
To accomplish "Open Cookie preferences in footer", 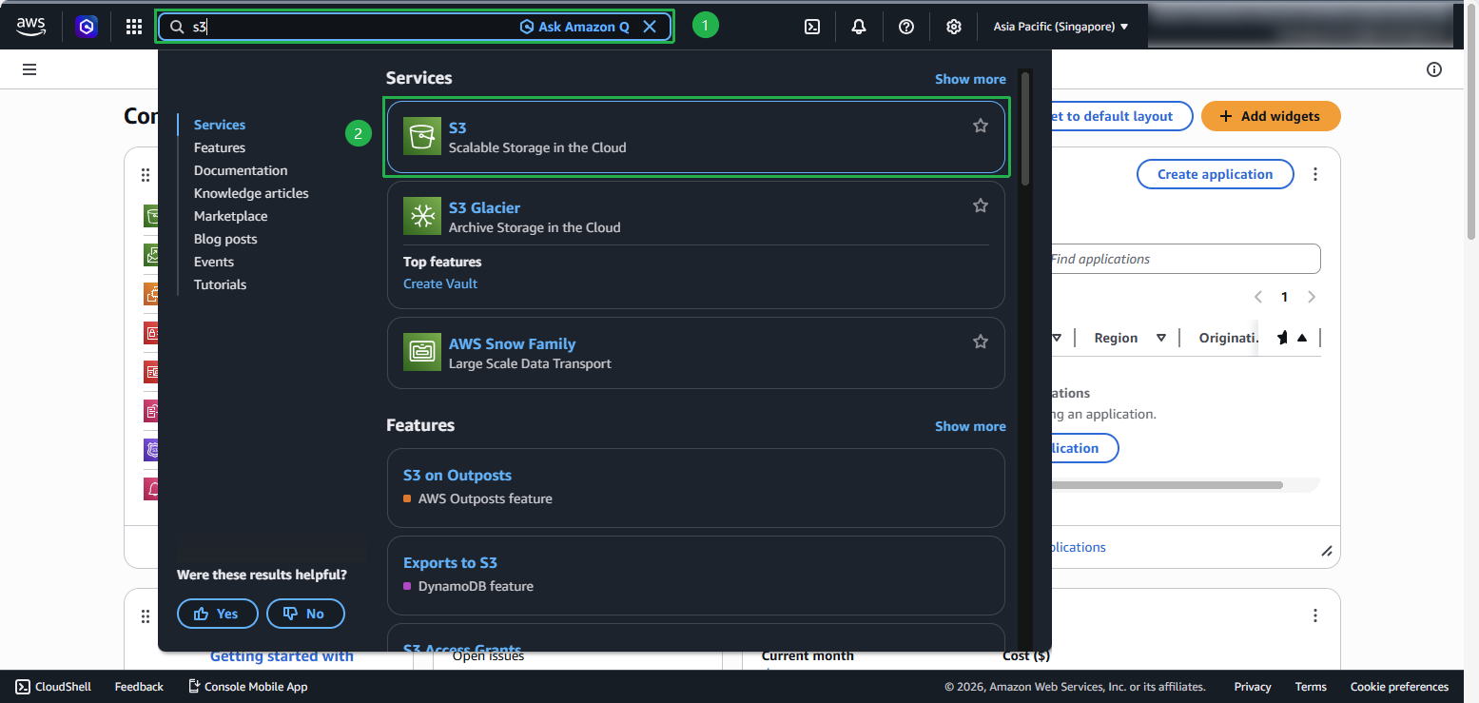I will click(1399, 687).
